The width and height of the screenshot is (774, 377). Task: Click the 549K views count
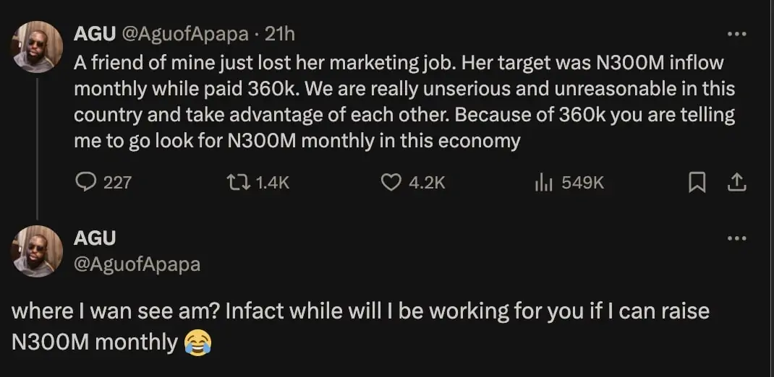(582, 183)
